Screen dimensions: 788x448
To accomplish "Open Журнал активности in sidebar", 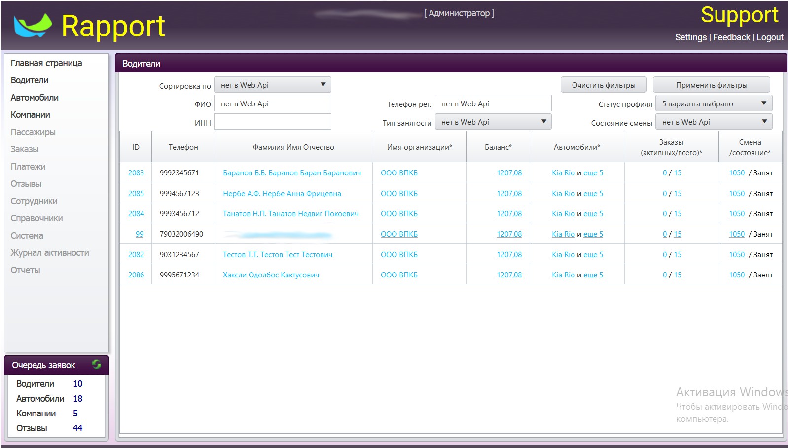I will 50,253.
